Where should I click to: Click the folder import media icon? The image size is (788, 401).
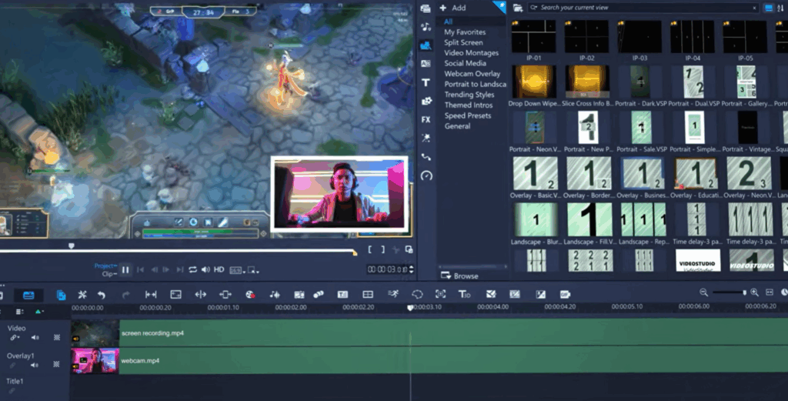[x=518, y=8]
